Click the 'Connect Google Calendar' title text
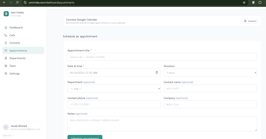The height and width of the screenshot is (139, 266). [82, 20]
